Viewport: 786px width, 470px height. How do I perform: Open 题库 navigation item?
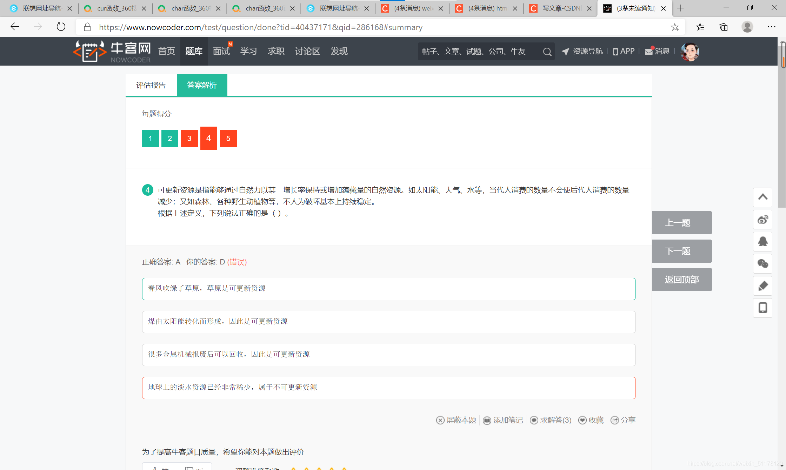coord(194,51)
